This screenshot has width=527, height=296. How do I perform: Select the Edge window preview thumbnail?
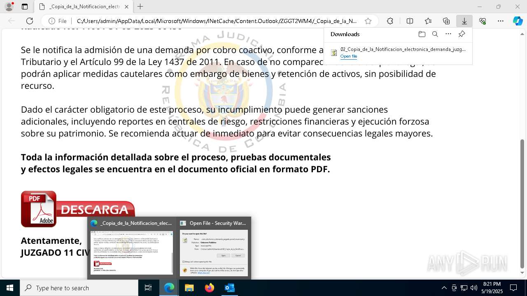pos(132,248)
